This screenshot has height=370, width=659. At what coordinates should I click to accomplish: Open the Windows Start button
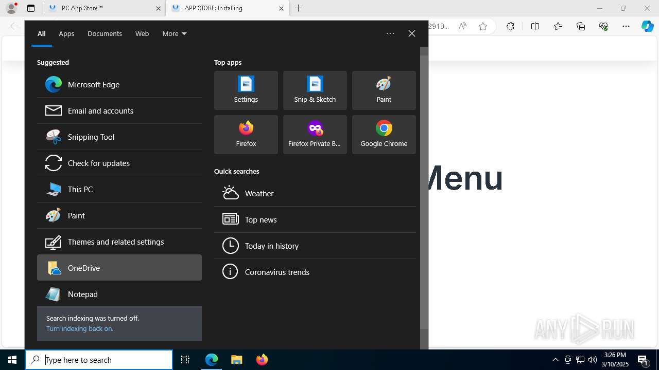coord(12,360)
